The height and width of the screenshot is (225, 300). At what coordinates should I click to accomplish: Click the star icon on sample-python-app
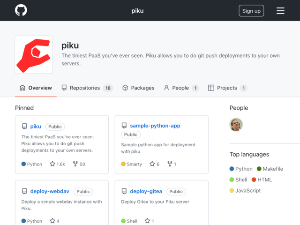pyautogui.click(x=152, y=164)
